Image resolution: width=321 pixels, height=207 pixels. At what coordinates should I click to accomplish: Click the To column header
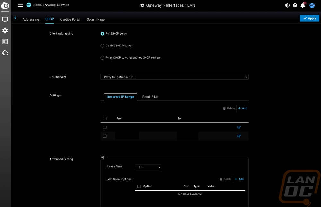coord(179,118)
